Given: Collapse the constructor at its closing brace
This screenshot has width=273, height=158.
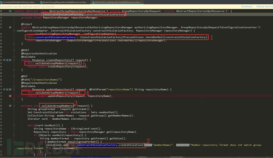Looking at the screenshot, I should [14, 43].
